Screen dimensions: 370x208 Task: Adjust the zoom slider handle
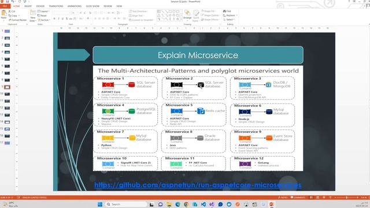tap(347, 198)
